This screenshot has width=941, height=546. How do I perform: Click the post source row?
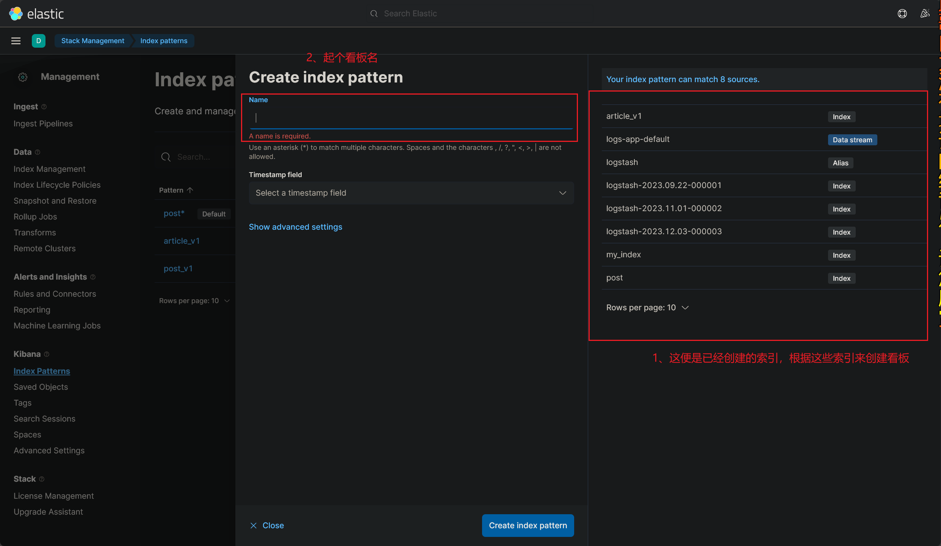click(x=764, y=278)
